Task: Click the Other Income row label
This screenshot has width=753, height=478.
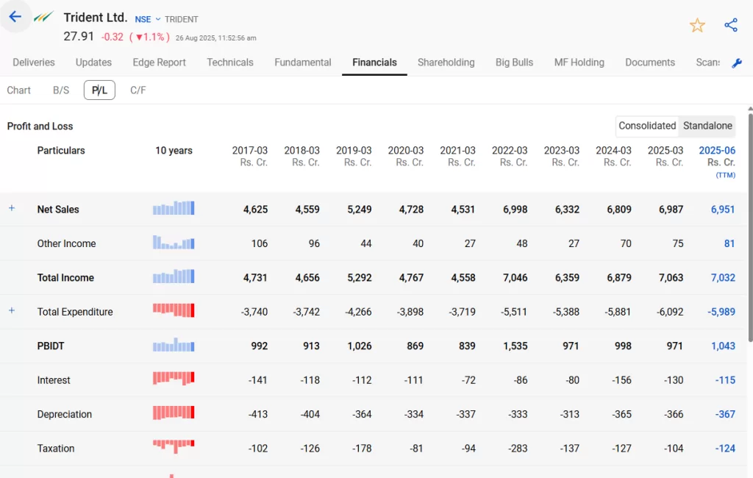Action: [66, 243]
